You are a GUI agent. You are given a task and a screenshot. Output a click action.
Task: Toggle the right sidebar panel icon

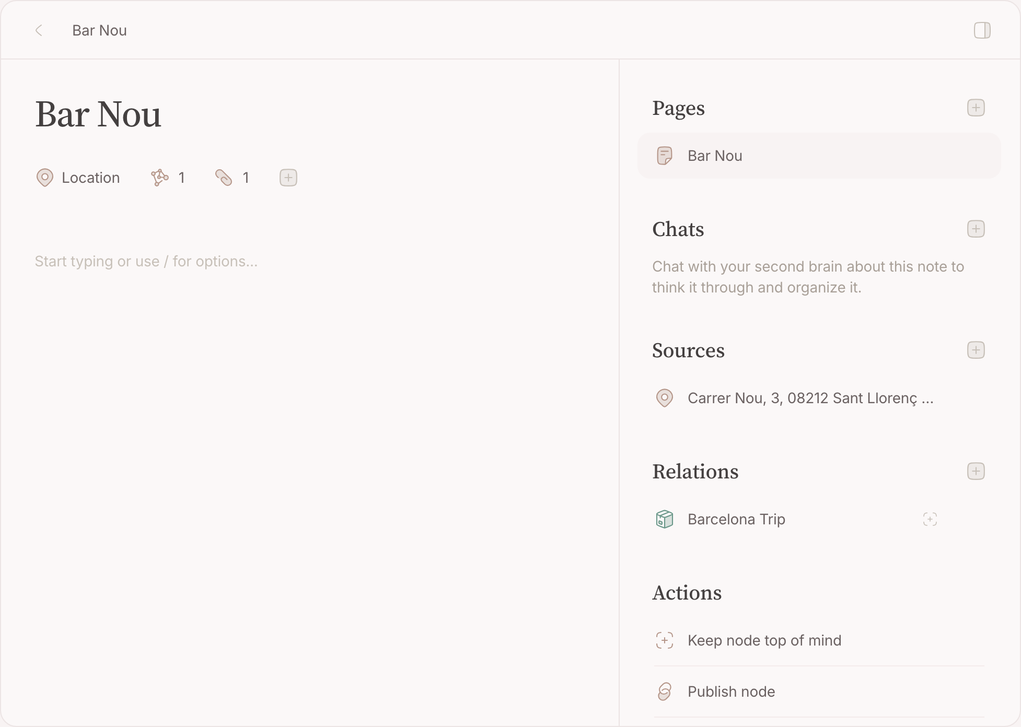pyautogui.click(x=982, y=30)
